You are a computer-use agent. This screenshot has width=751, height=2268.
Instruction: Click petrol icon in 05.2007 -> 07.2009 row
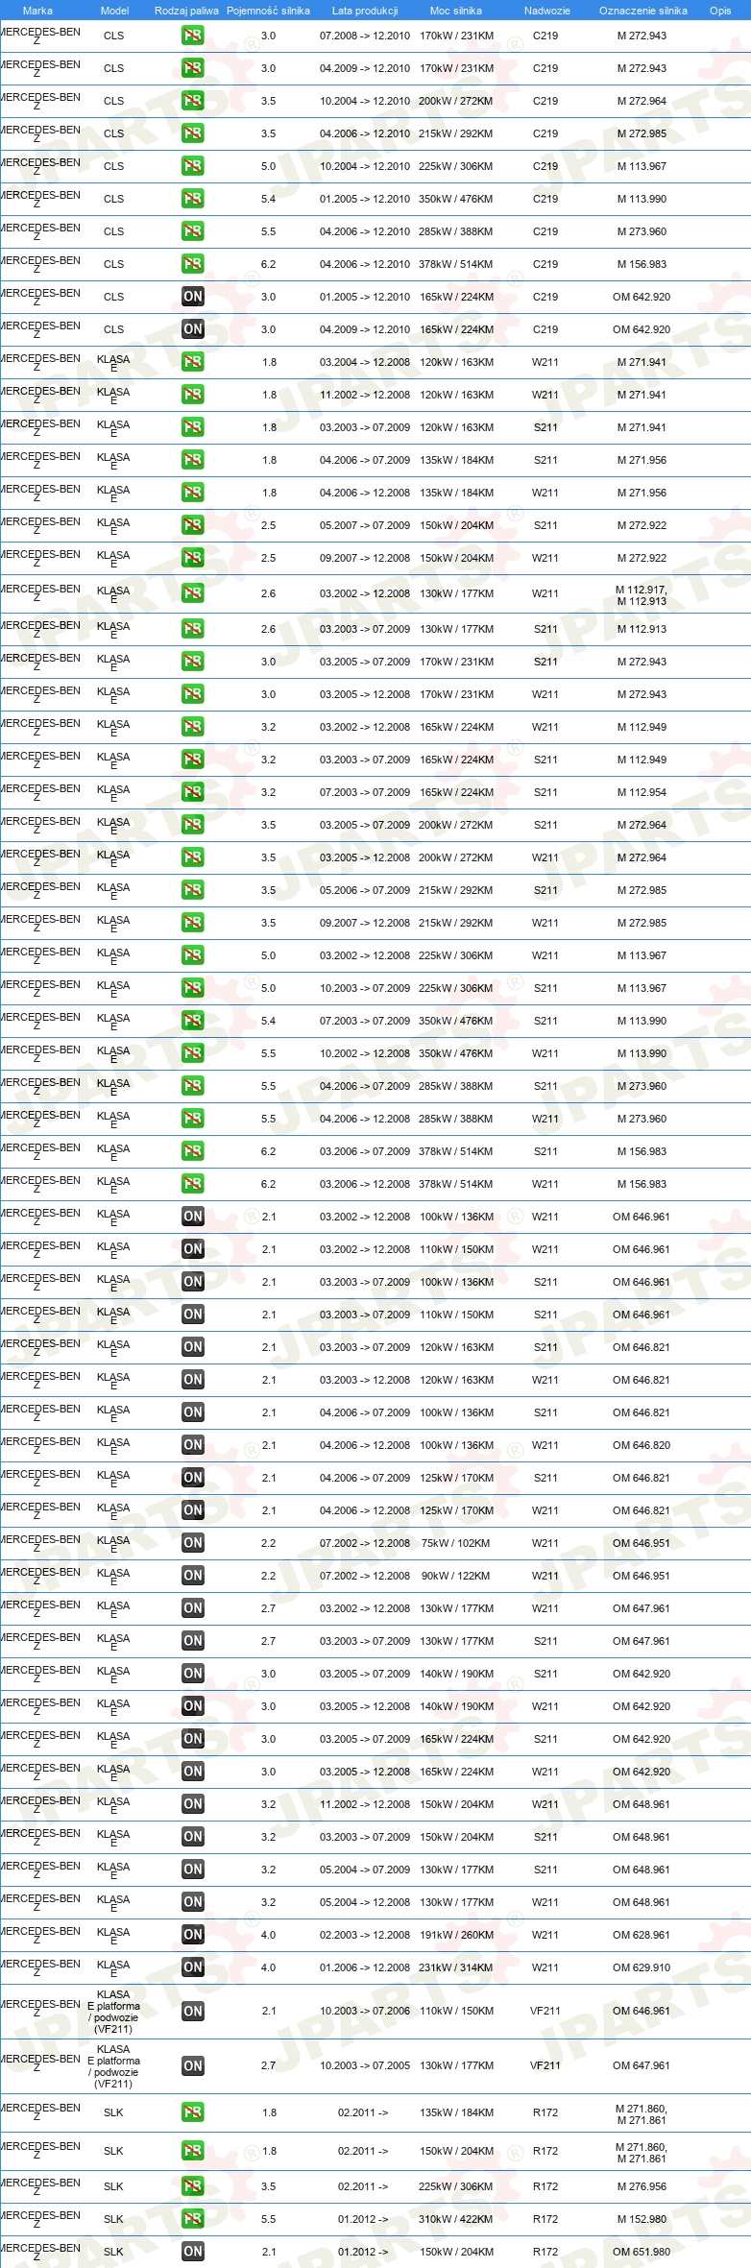[x=192, y=525]
